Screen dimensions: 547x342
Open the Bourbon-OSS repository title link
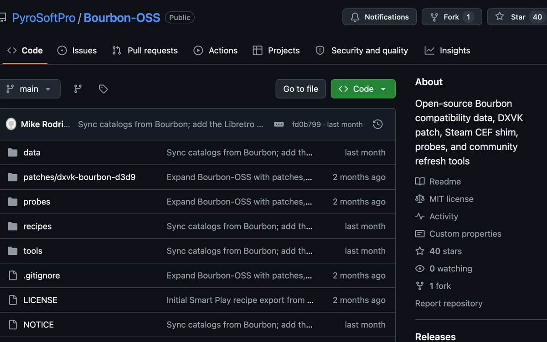point(122,18)
